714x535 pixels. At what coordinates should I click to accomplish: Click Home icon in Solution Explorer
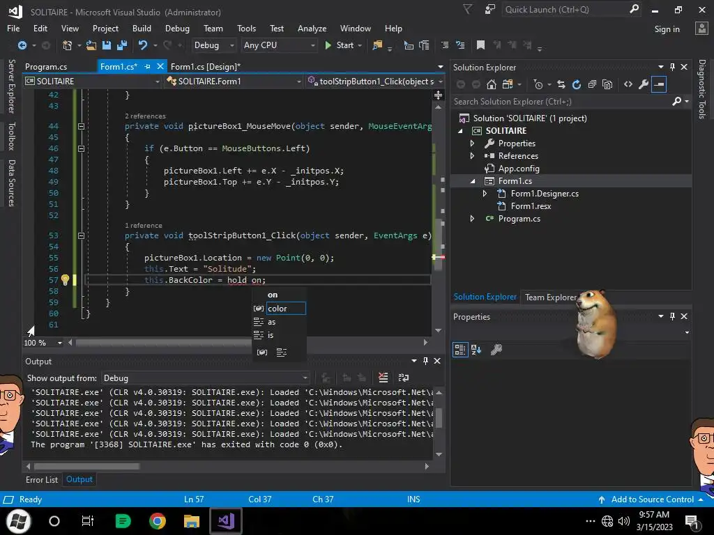tap(492, 84)
